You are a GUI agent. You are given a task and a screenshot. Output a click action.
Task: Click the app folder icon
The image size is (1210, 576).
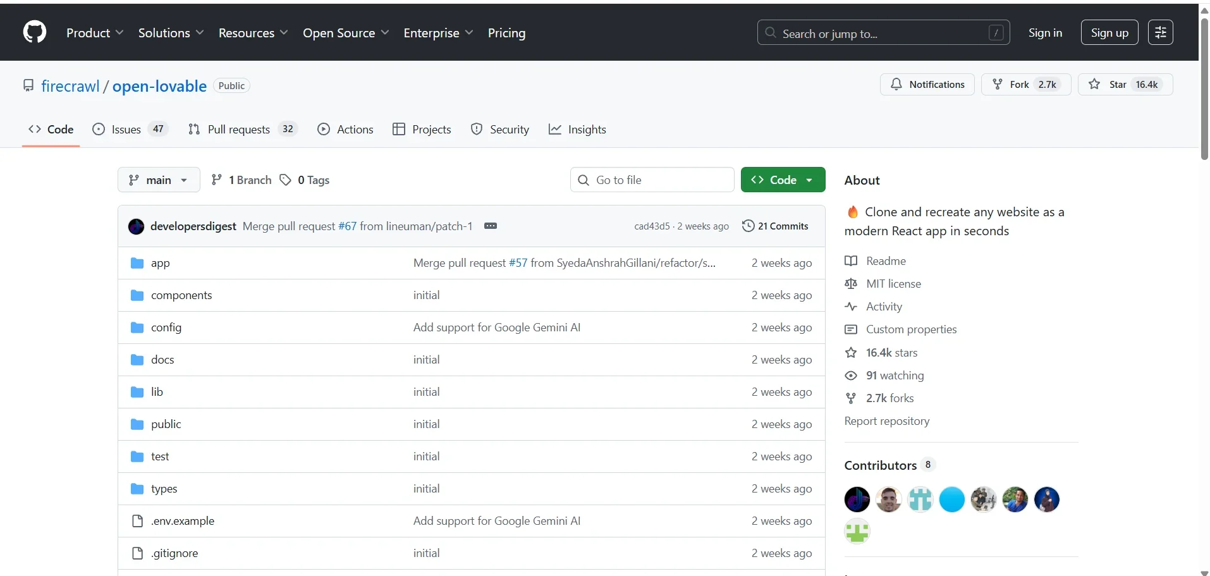(137, 263)
